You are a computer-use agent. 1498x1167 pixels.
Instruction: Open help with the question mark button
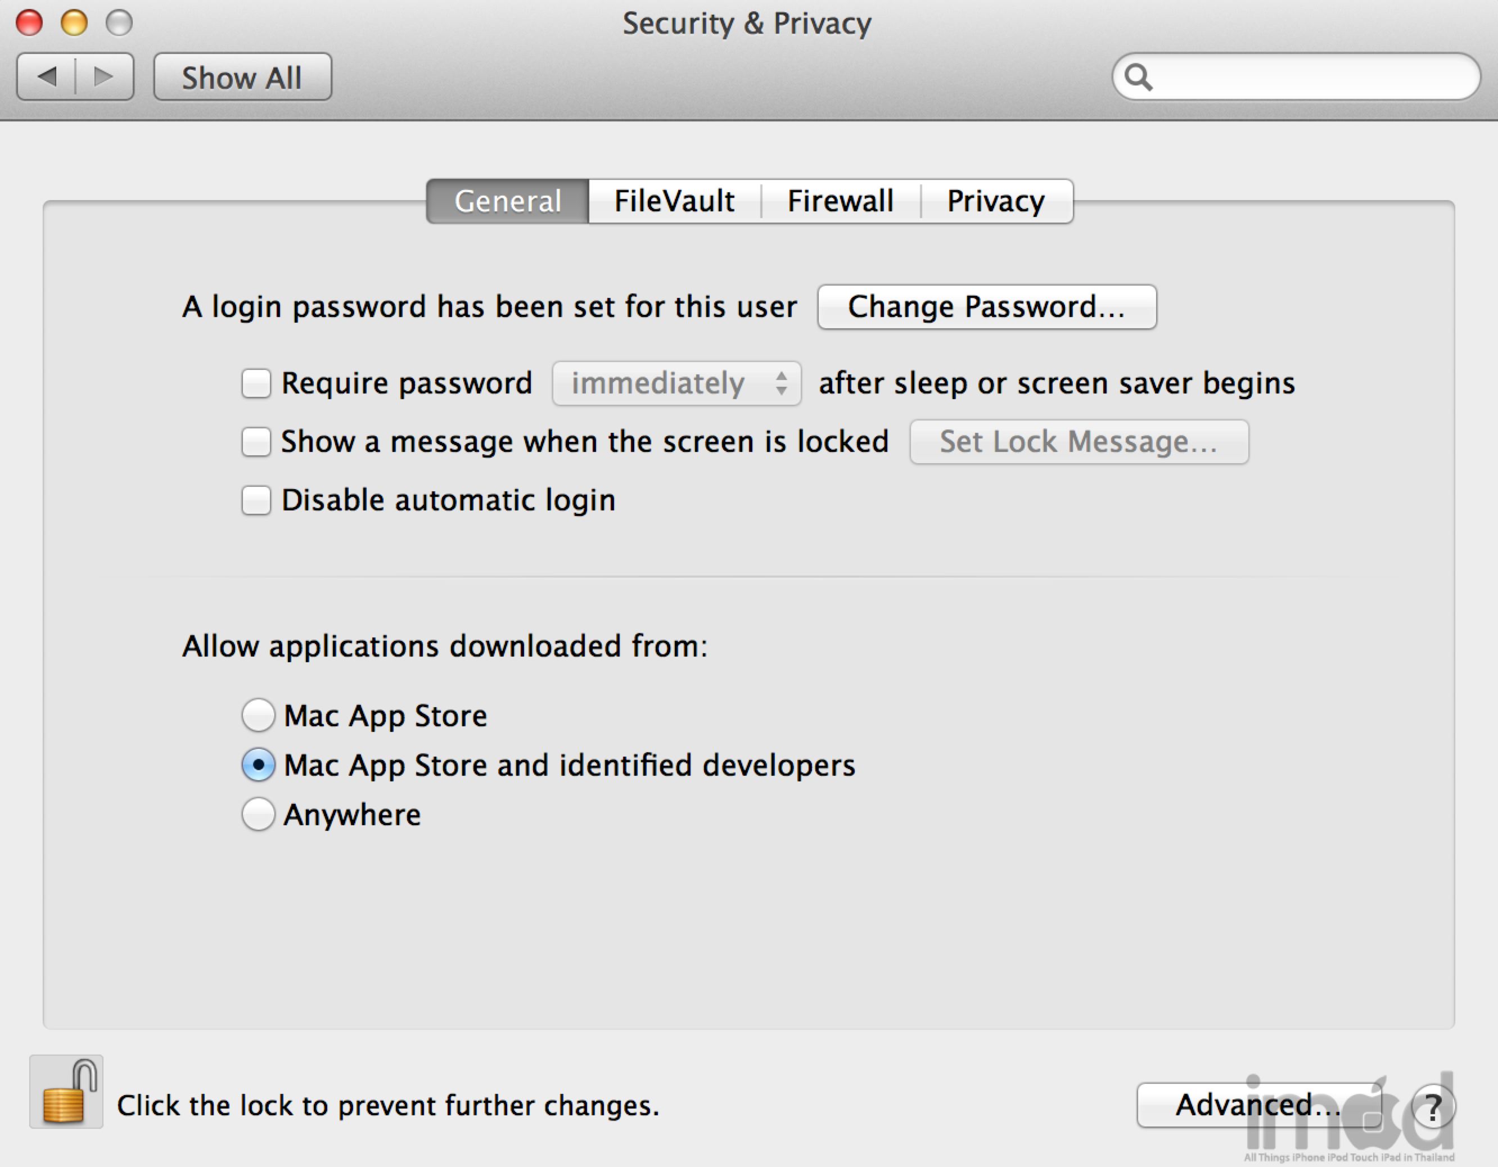click(x=1433, y=1106)
